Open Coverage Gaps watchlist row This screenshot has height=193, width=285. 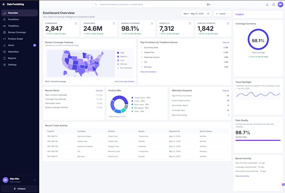coord(200,110)
